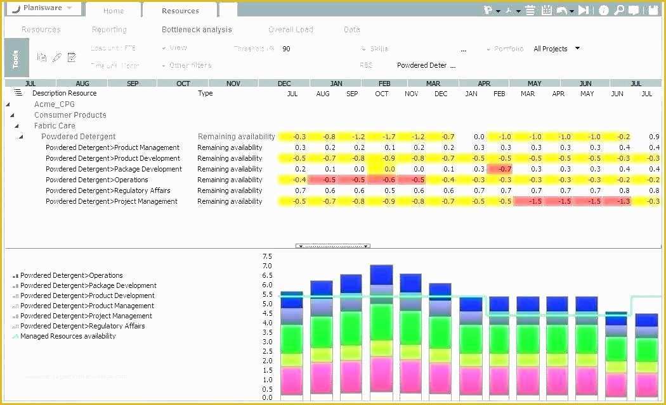Click the Load unit FTE label
Screen dimensions: 666x405
(113, 48)
